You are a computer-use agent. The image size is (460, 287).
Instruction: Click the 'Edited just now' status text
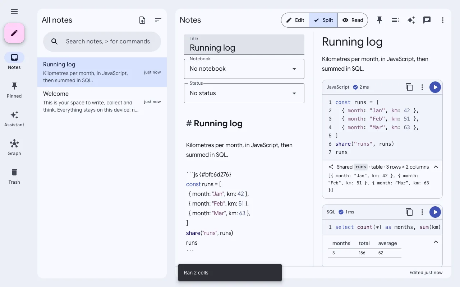(x=426, y=273)
